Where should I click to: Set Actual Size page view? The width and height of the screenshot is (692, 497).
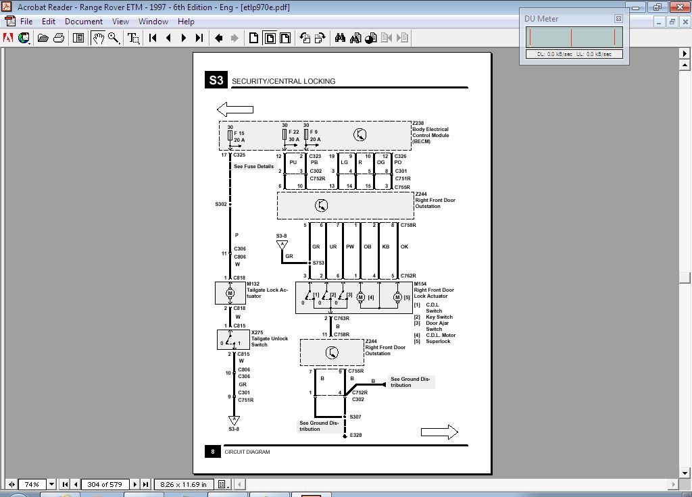point(254,38)
